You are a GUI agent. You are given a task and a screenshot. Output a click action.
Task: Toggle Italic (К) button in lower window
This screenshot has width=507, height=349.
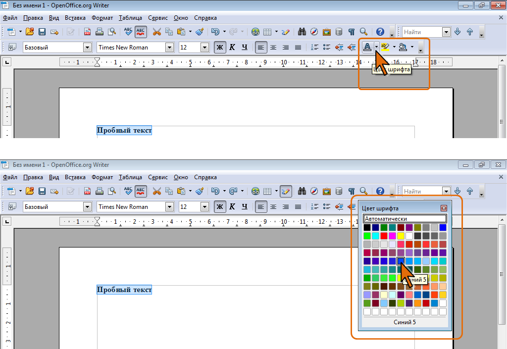coord(232,207)
